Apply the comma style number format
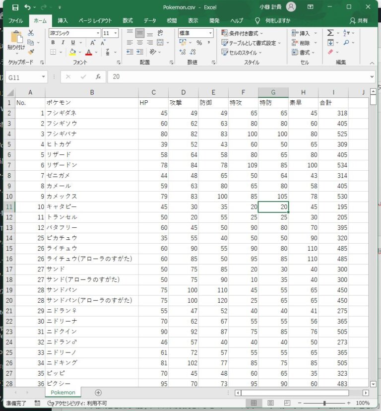Viewport: 381px width, 411px height. pyautogui.click(x=209, y=43)
